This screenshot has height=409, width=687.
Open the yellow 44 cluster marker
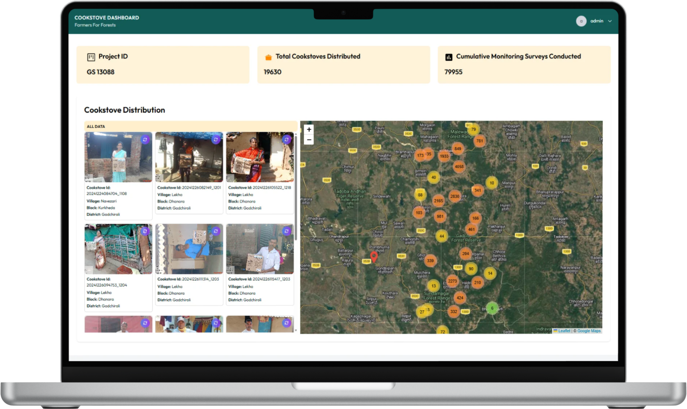[x=442, y=236]
